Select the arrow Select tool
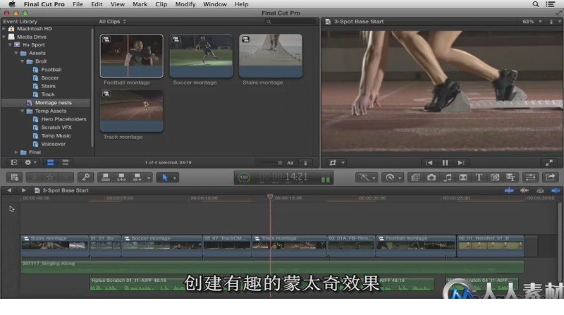564x315 pixels. [165, 178]
